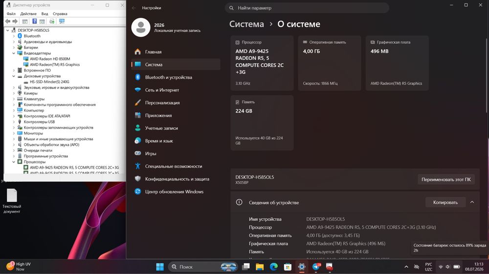Screen dimensions: 489x274
Task: Click the Конфиденциальность и защита shield icon
Action: (x=138, y=179)
